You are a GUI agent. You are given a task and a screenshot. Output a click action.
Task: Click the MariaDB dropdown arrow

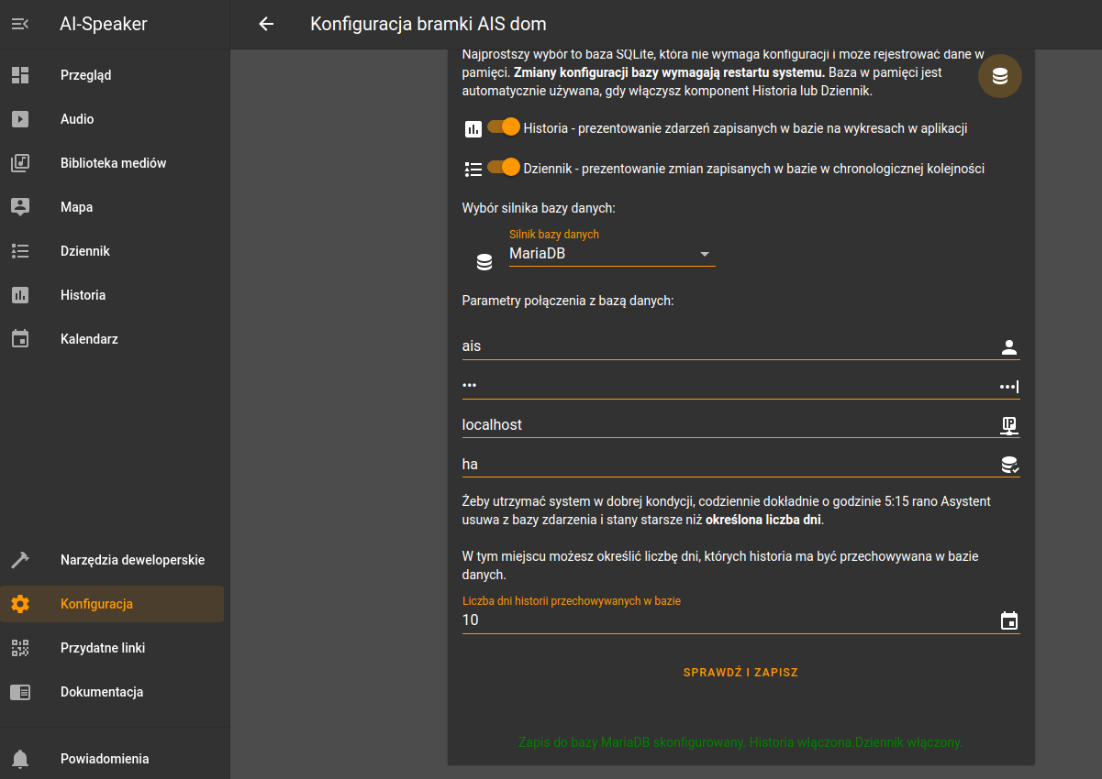[705, 254]
